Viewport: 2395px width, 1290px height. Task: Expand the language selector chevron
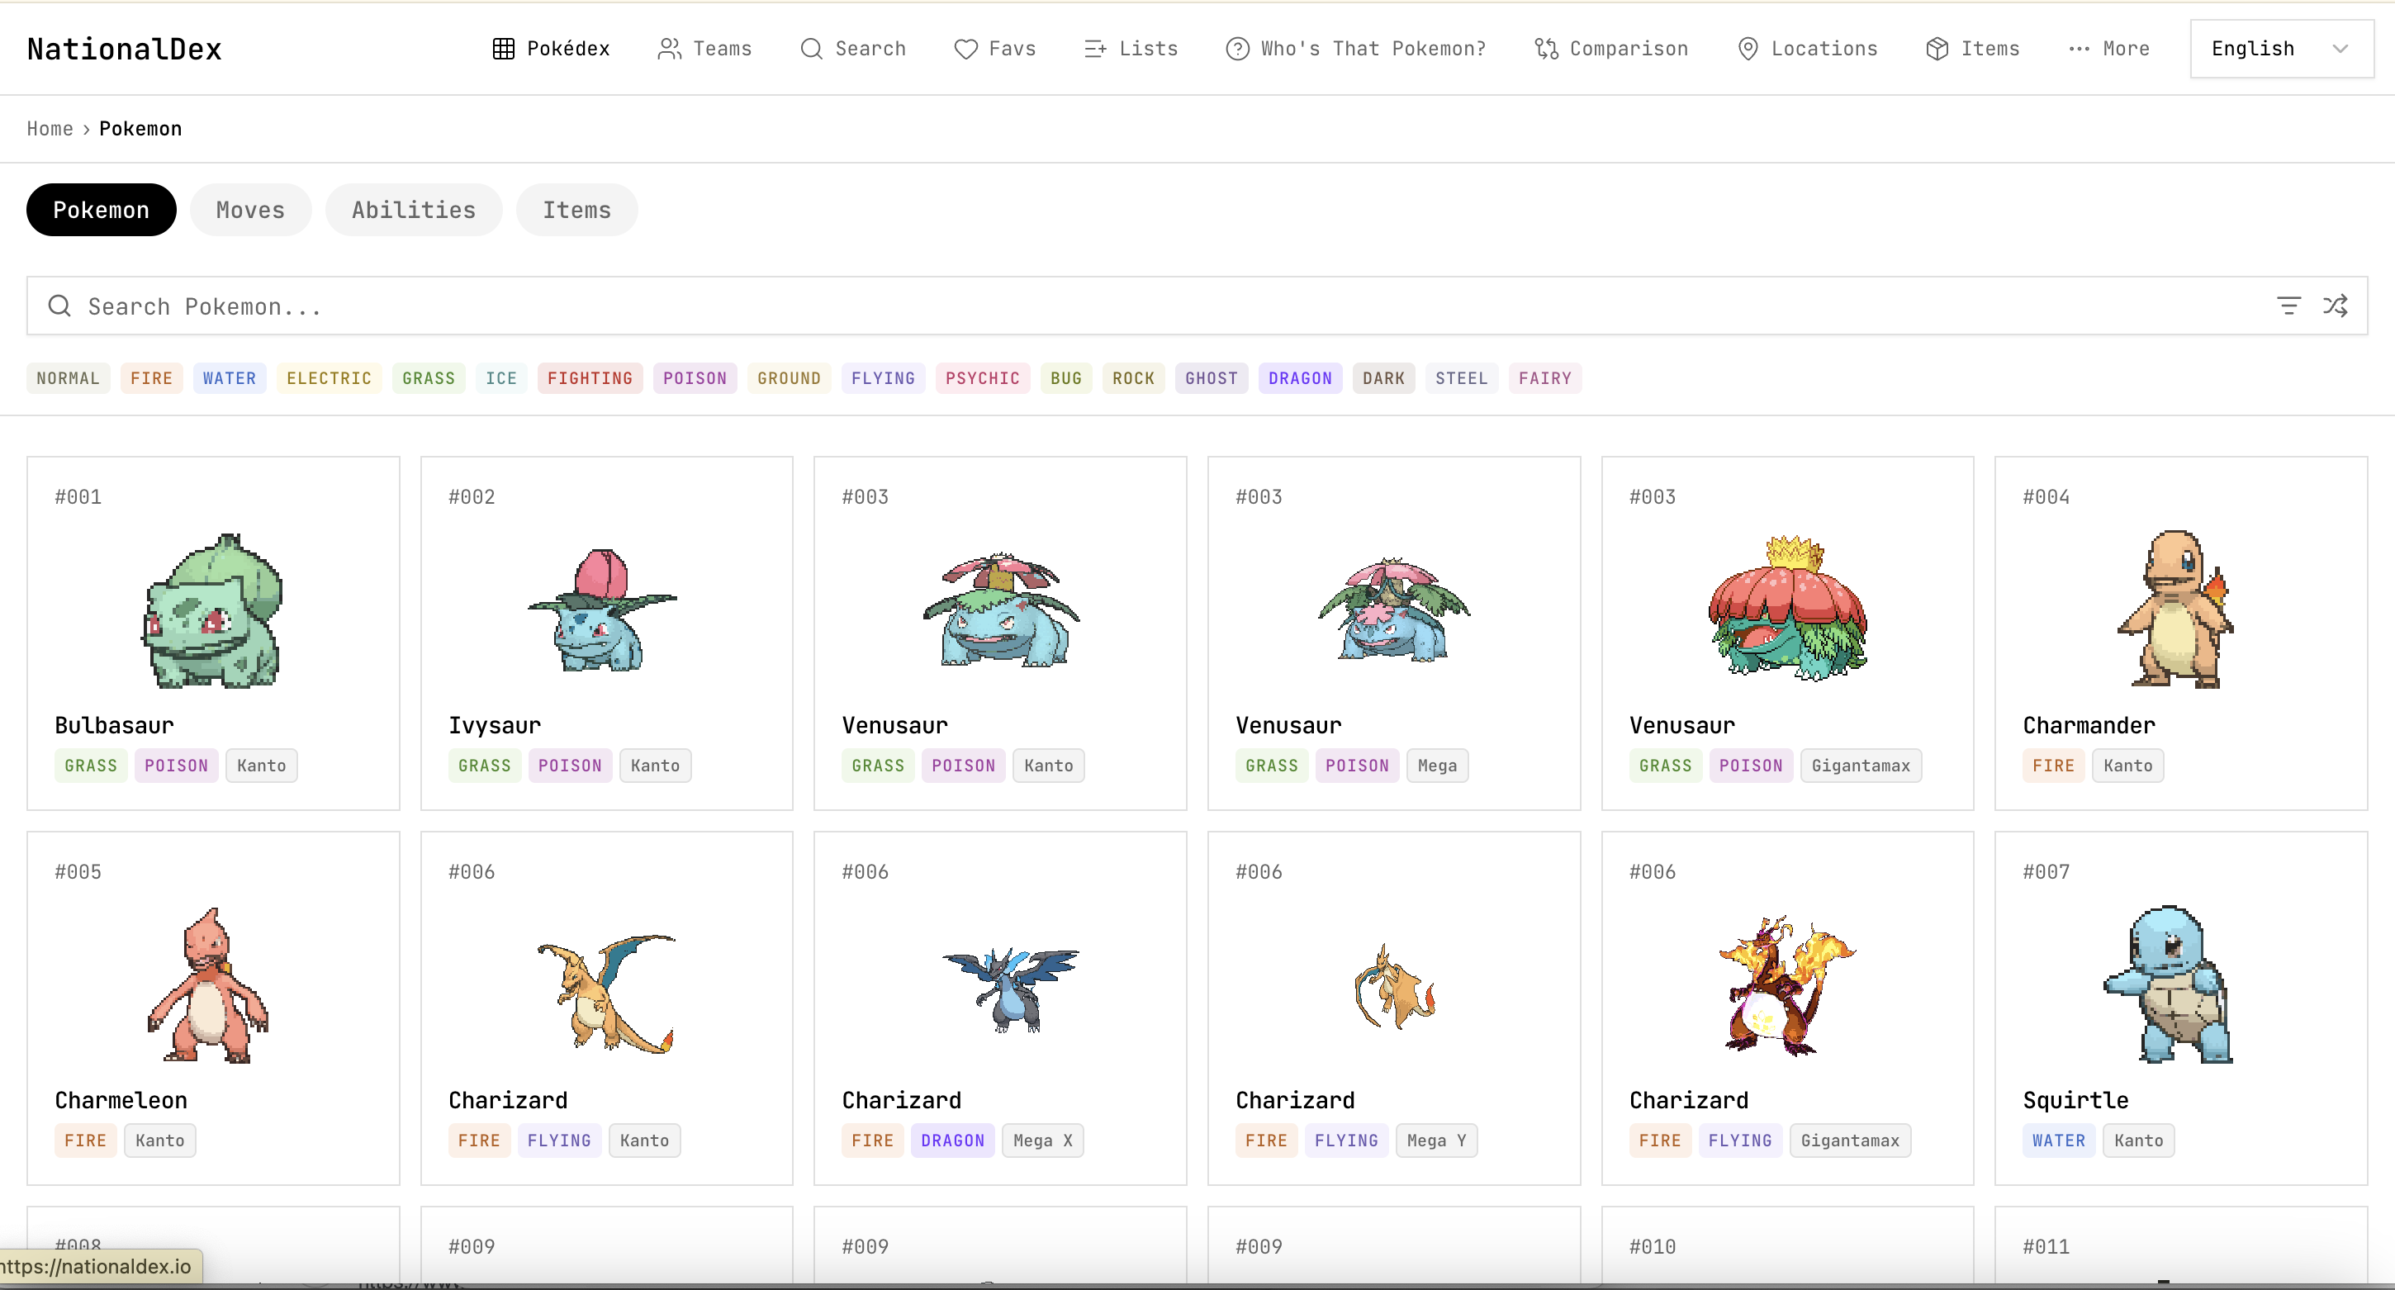(x=2341, y=49)
